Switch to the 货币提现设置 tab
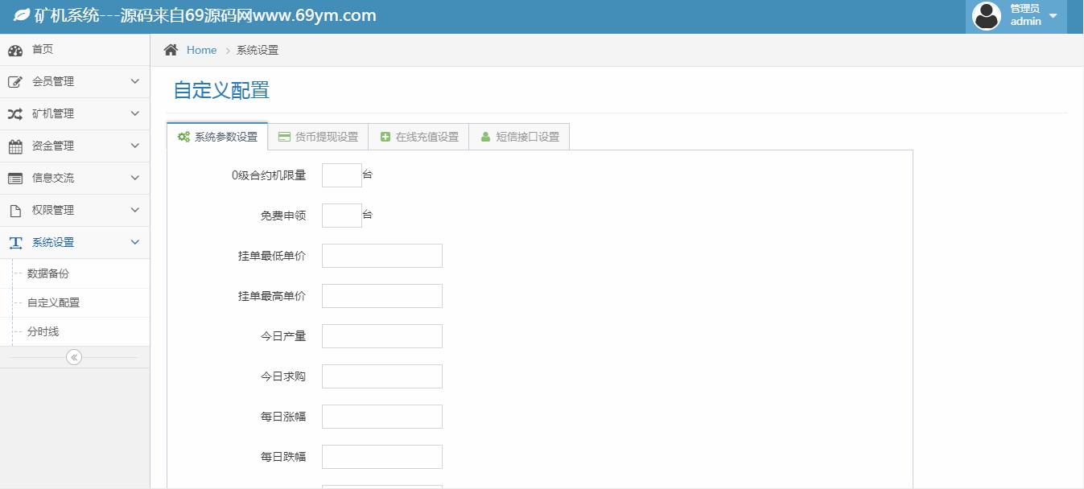The height and width of the screenshot is (489, 1084). coord(318,137)
